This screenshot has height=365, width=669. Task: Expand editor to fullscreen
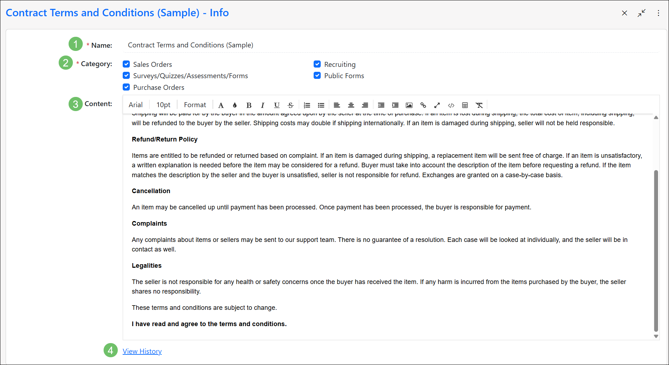(x=437, y=105)
